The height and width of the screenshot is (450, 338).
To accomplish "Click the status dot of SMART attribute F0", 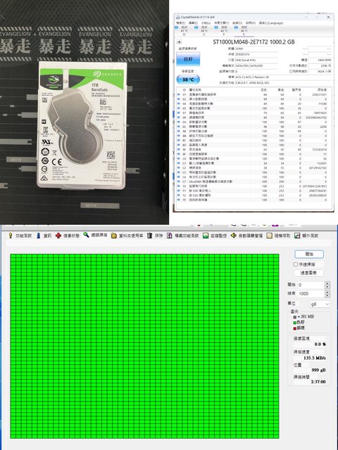I will [x=178, y=186].
